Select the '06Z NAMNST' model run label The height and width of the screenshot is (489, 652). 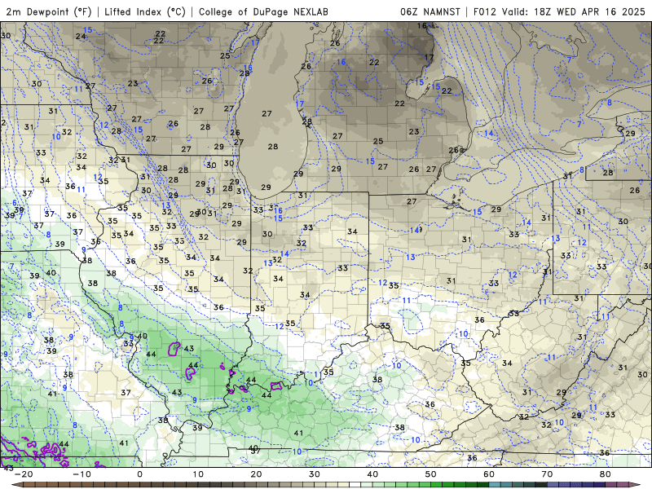(x=430, y=12)
